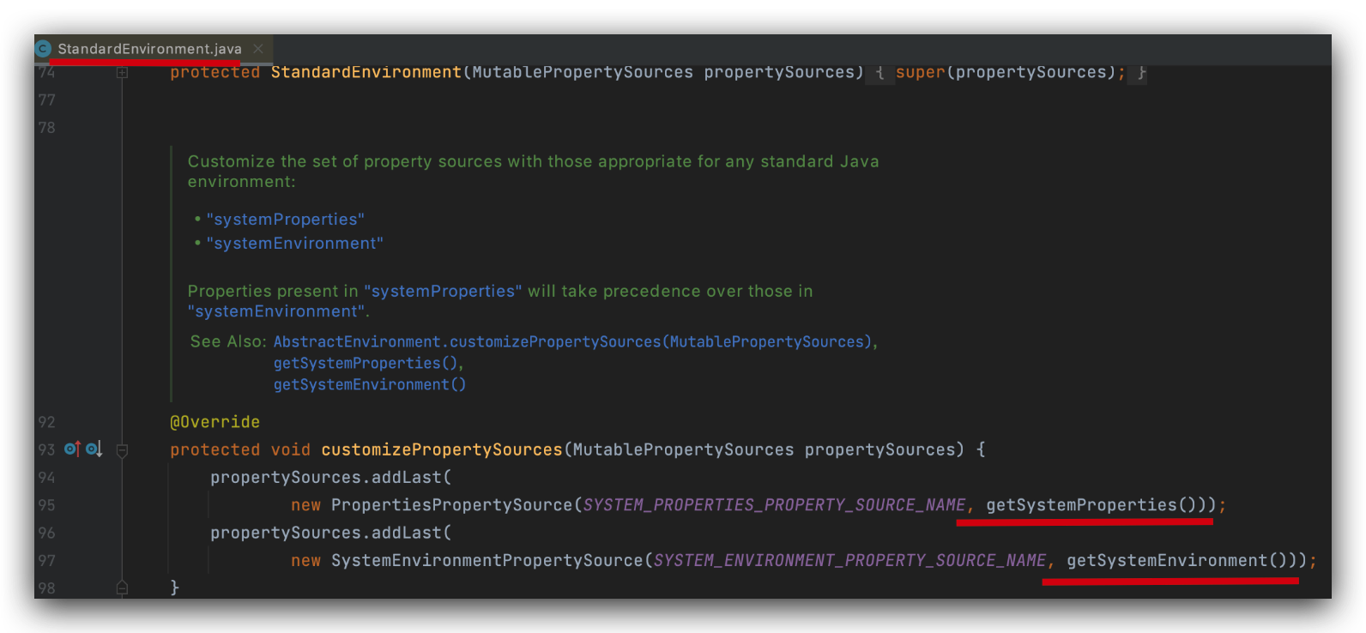
Task: Open the getSystemProperties() link under See Also
Action: coord(366,363)
